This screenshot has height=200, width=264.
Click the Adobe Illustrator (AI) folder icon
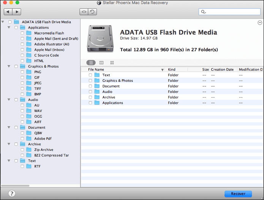click(29, 44)
